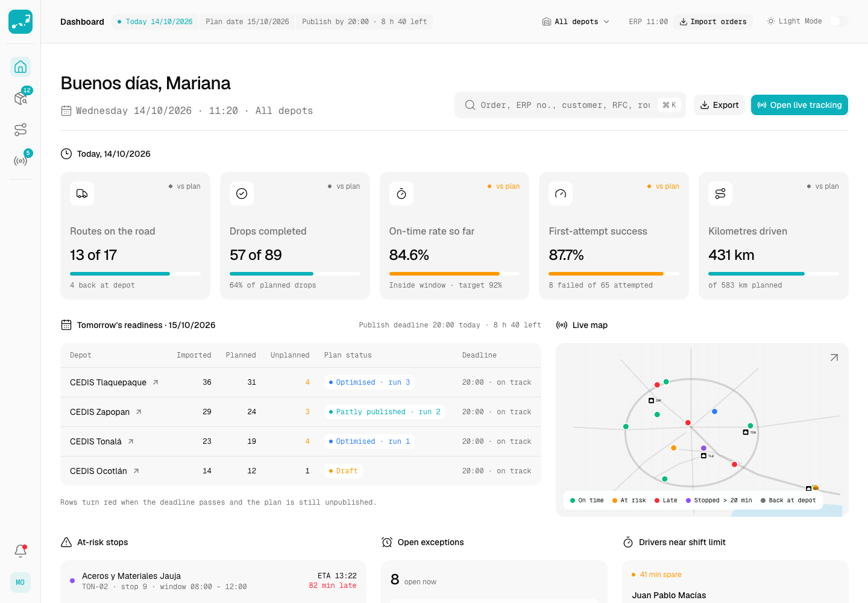Click the stopwatch icon on On-time rate card
This screenshot has width=868, height=603.
401,194
